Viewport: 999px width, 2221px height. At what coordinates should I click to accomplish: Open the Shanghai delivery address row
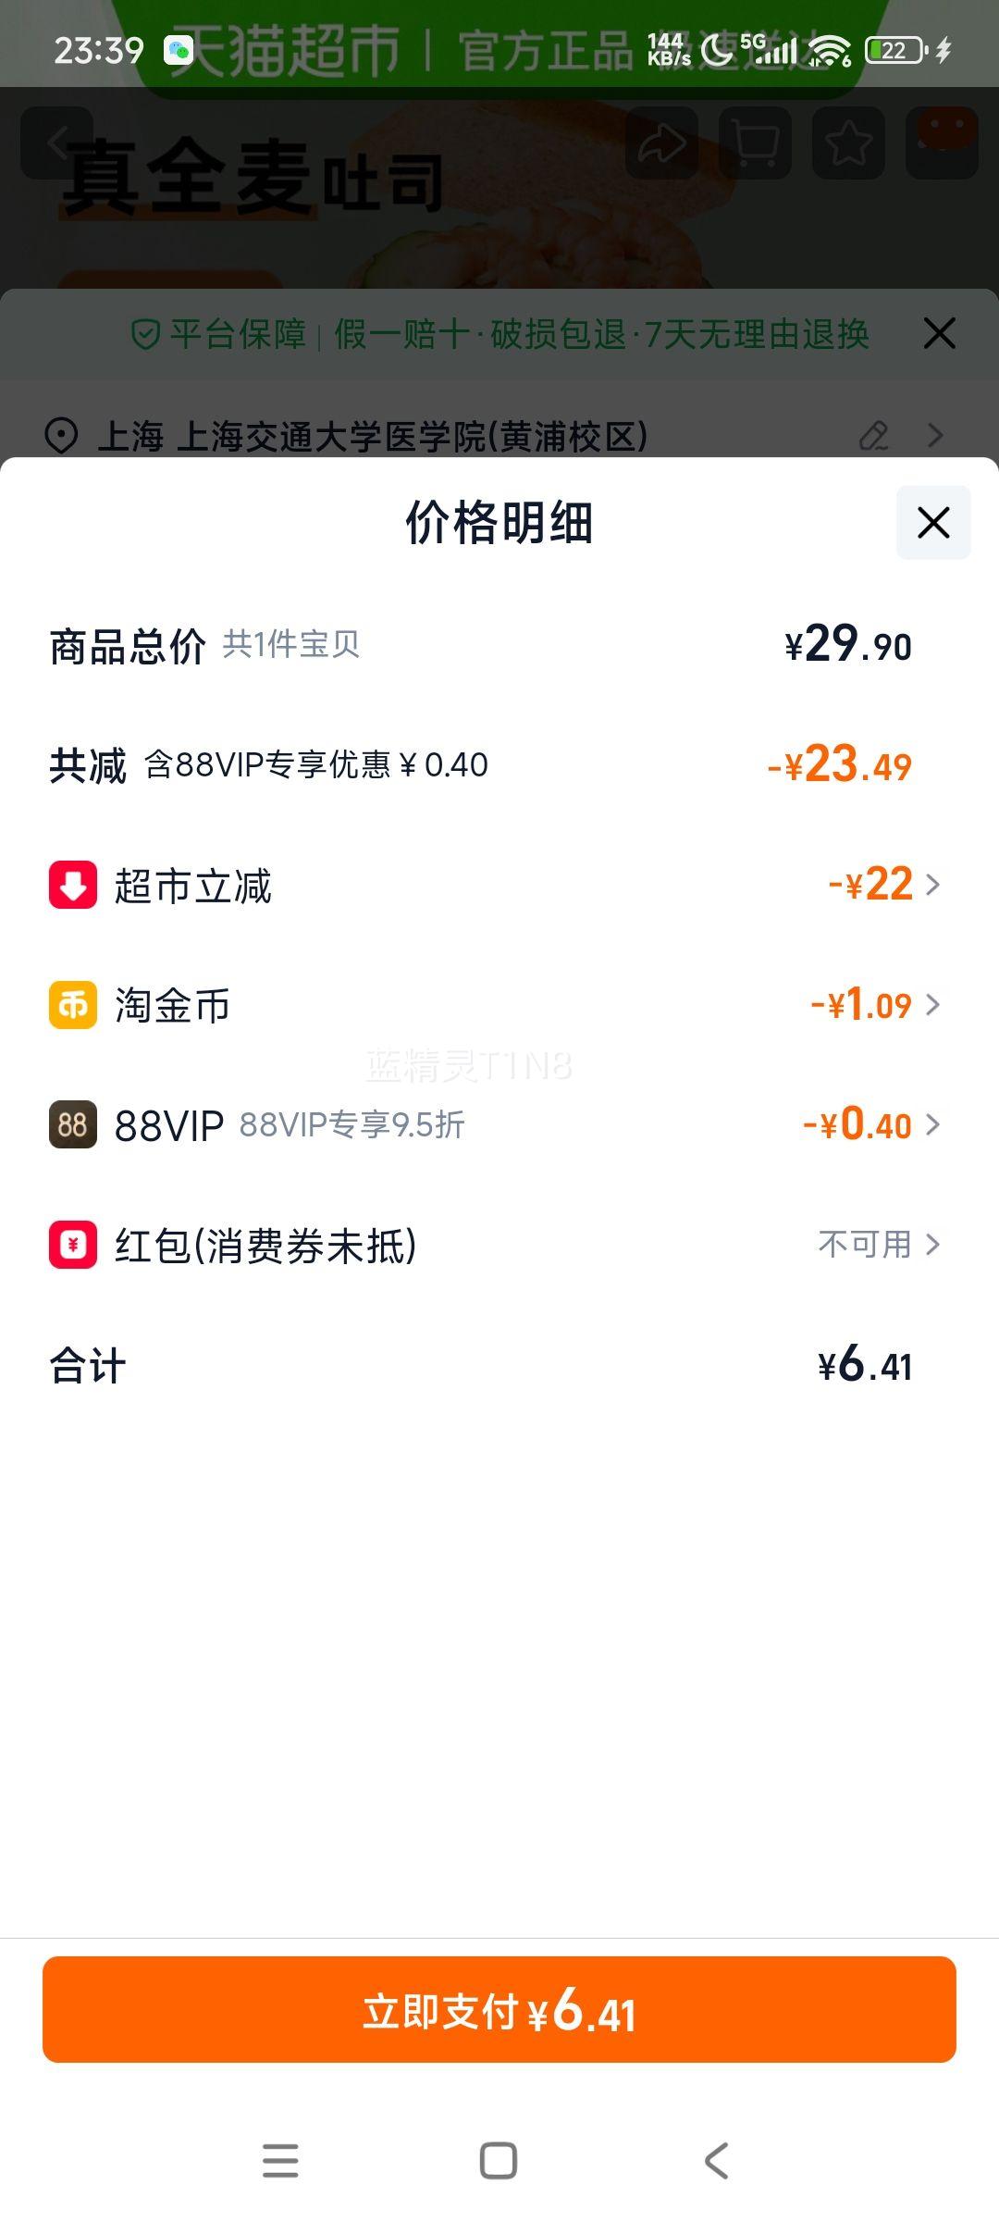pyautogui.click(x=372, y=436)
